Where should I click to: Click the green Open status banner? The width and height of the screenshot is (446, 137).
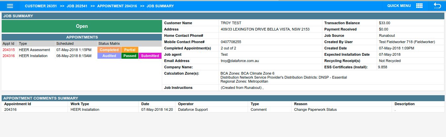click(x=82, y=26)
